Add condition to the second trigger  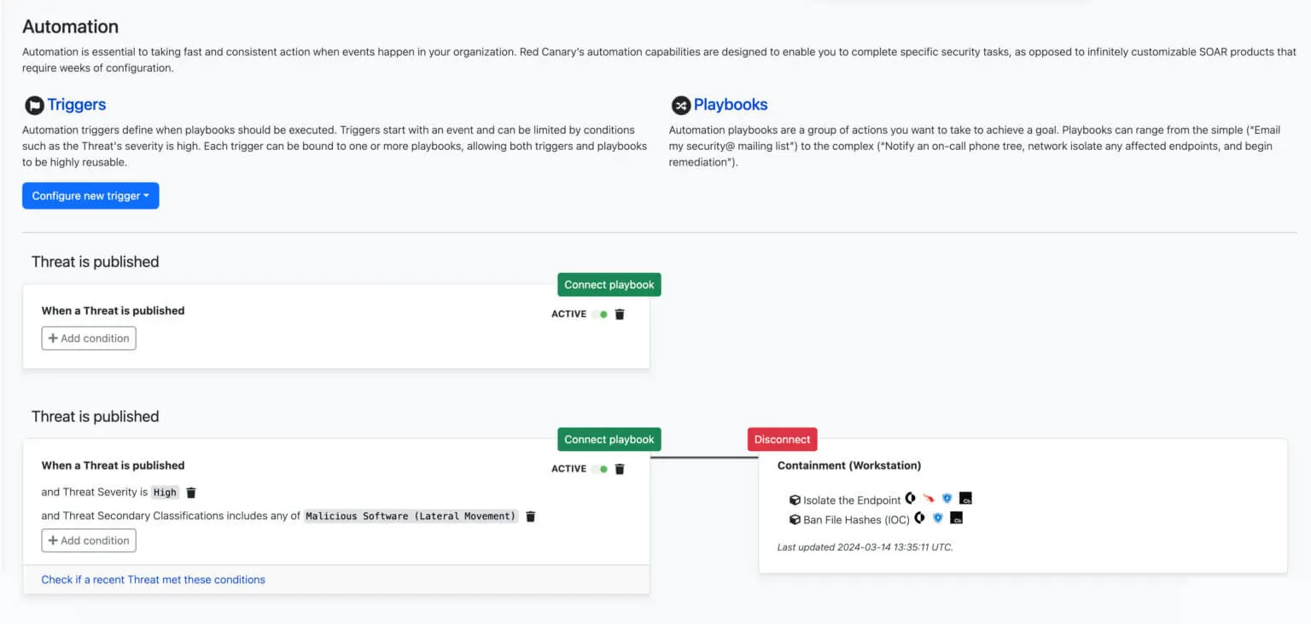coord(89,540)
